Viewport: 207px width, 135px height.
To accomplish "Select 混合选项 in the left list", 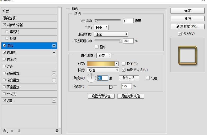I will coord(29,18).
